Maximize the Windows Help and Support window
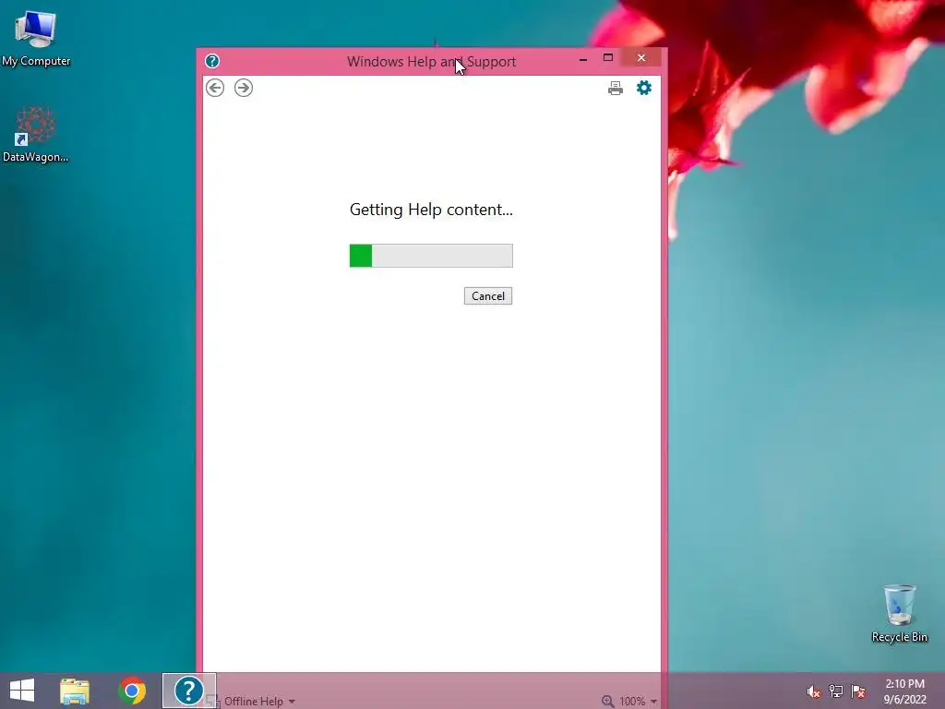 [x=608, y=58]
